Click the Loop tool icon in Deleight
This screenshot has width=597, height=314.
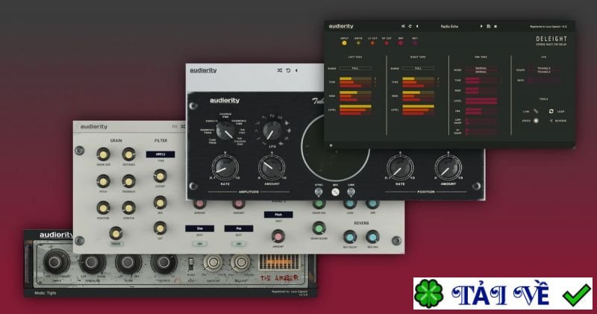click(551, 111)
